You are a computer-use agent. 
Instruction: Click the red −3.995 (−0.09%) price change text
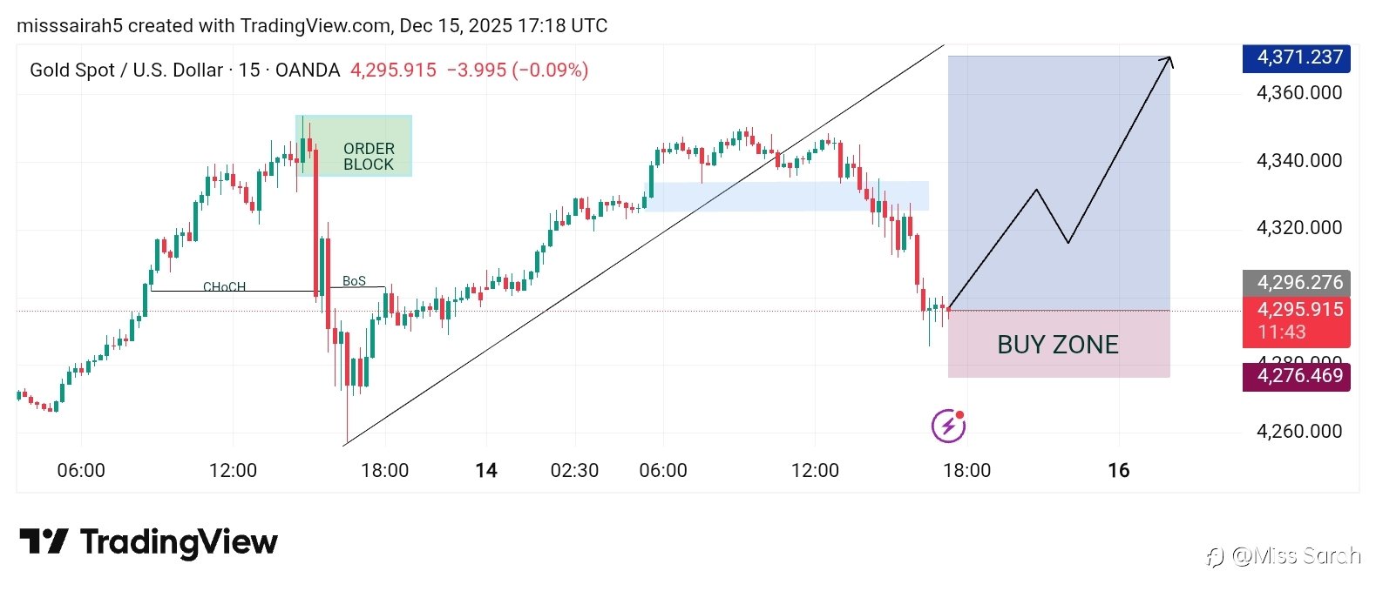coord(518,71)
